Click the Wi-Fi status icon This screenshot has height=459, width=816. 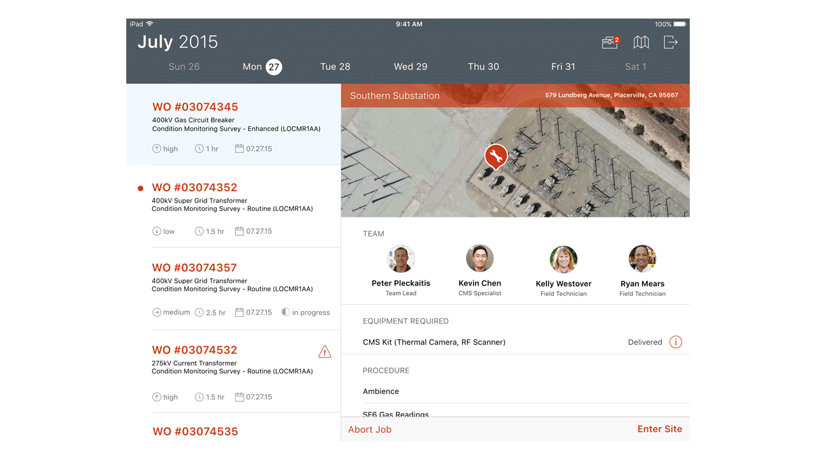coord(150,24)
